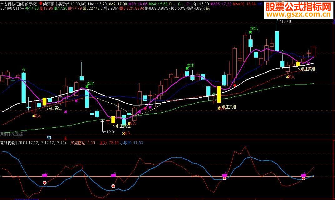Click the change 幅0.32(1.83%)
The image size is (335, 200).
pyautogui.click(x=132, y=8)
